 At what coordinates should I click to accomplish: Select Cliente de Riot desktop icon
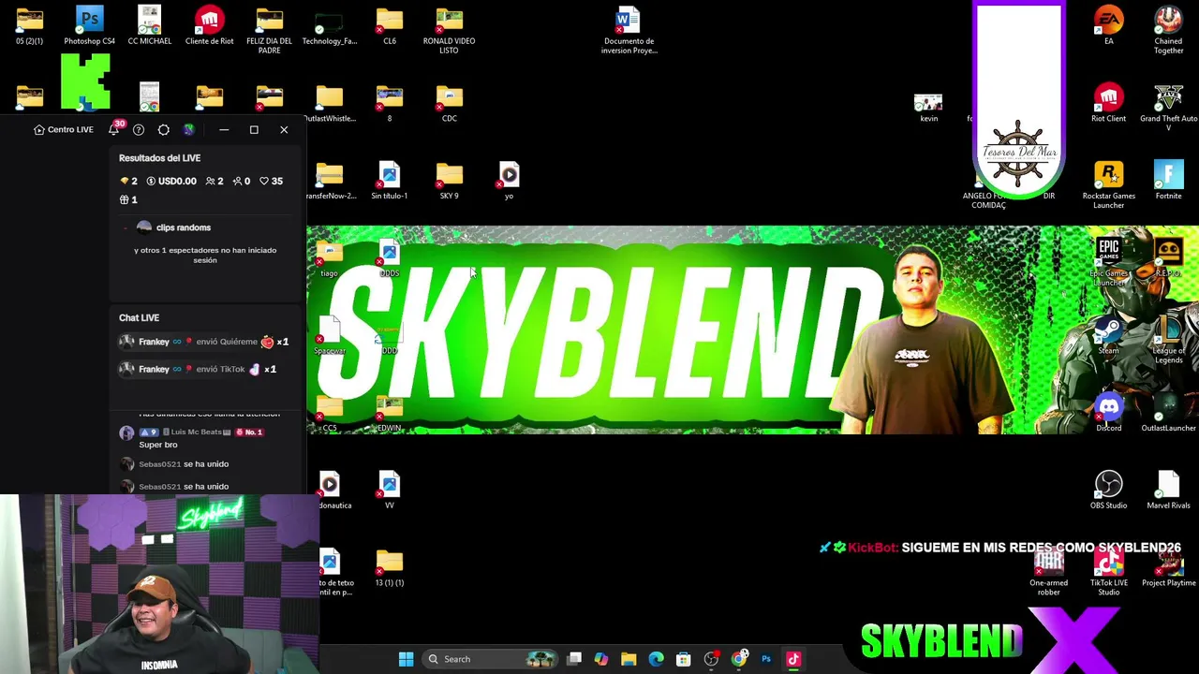pyautogui.click(x=209, y=25)
